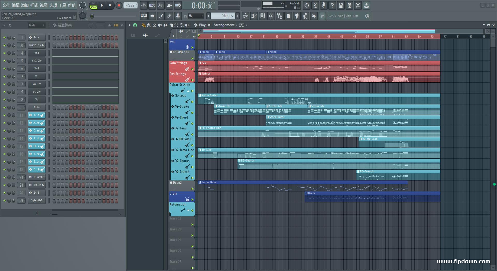
Task: Choose the Select tool in playlist toolbar
Action: point(176,25)
